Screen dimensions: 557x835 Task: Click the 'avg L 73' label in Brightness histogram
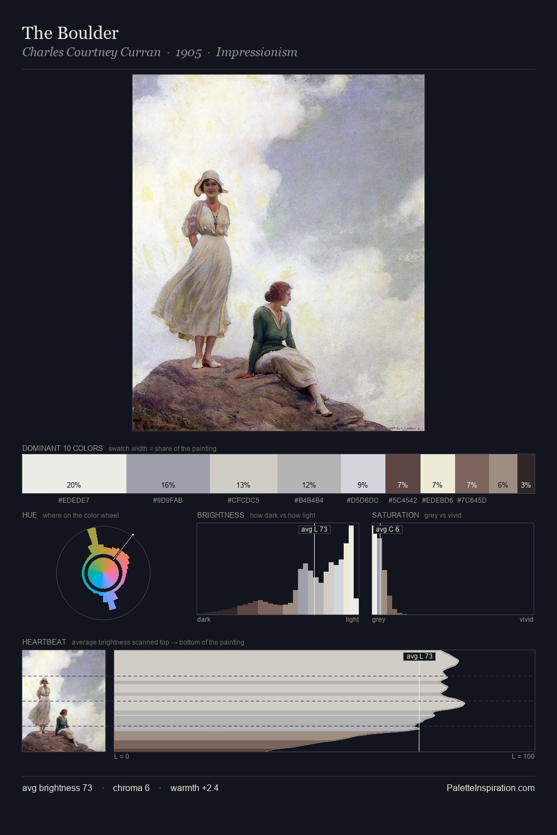point(314,529)
